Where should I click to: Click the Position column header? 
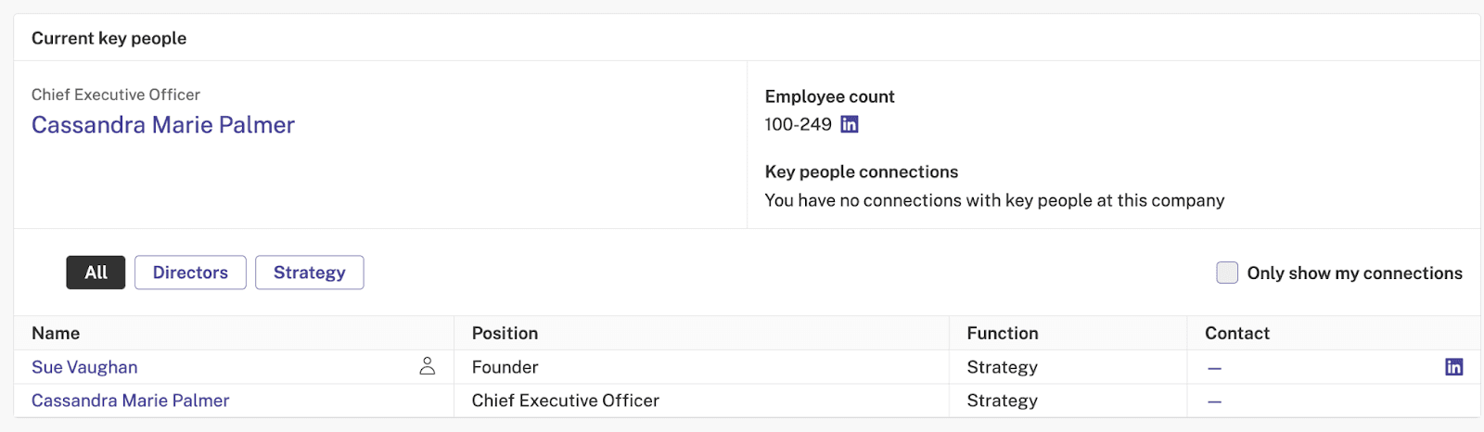pos(505,333)
